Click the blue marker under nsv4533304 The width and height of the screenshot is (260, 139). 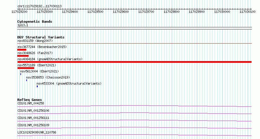(37, 86)
